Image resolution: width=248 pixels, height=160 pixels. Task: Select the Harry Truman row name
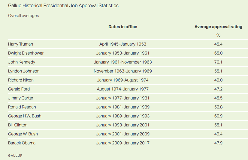click(20, 44)
